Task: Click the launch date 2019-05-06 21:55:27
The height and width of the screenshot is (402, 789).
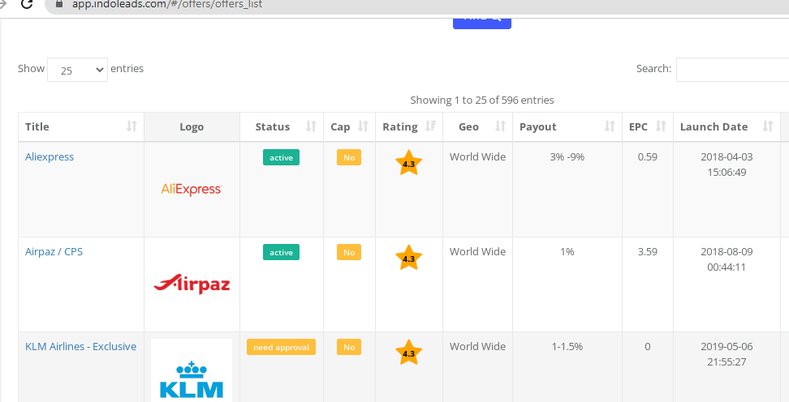Action: pos(726,354)
